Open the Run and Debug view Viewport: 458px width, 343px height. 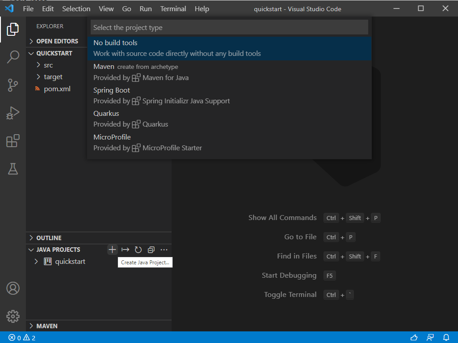(13, 113)
